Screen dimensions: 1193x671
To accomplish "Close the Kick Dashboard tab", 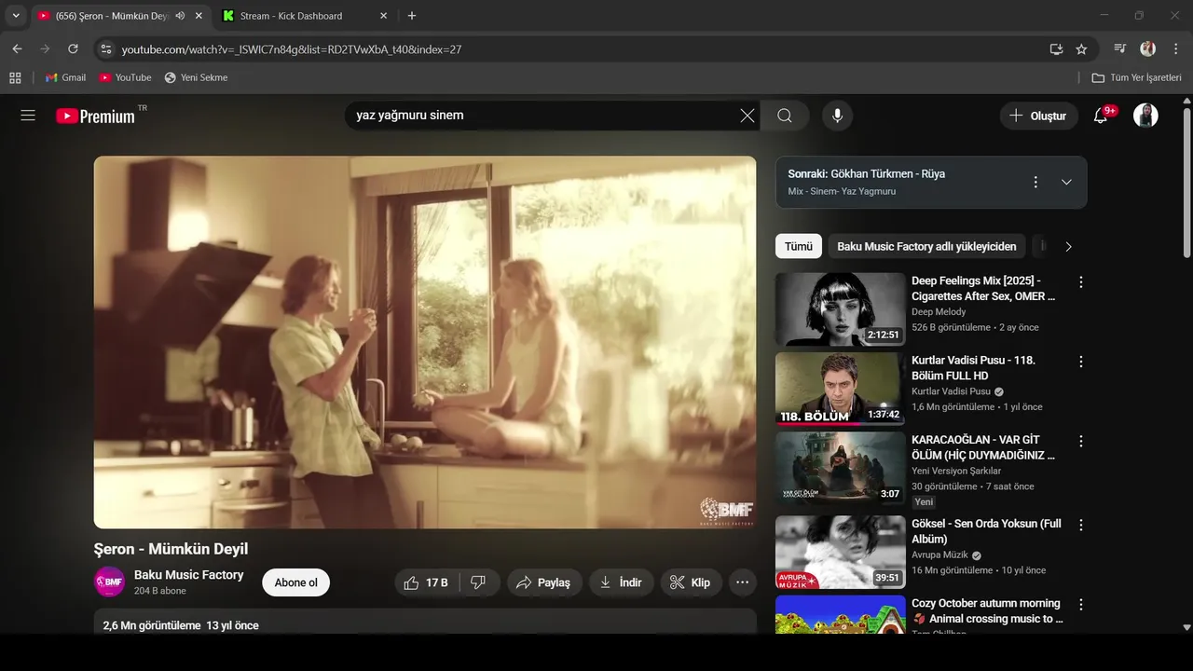I will coord(384,16).
